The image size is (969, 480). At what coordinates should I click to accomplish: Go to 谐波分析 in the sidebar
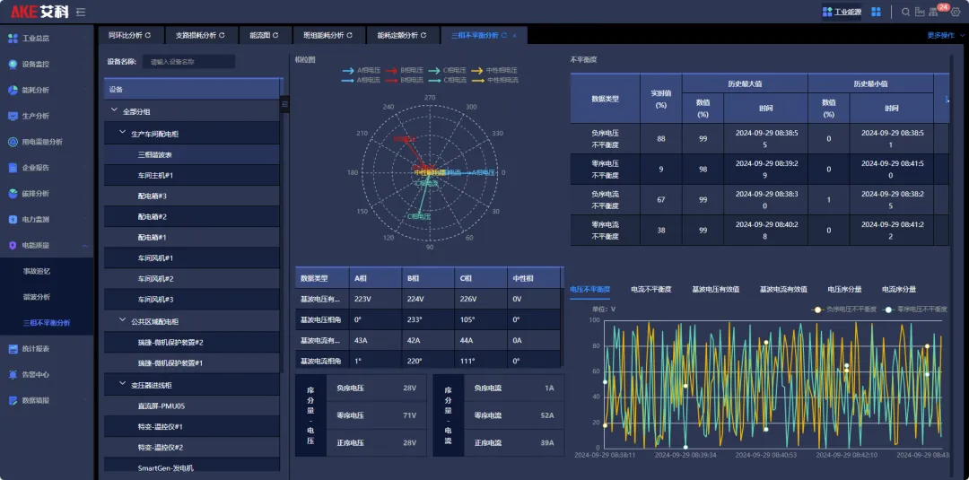click(x=37, y=297)
